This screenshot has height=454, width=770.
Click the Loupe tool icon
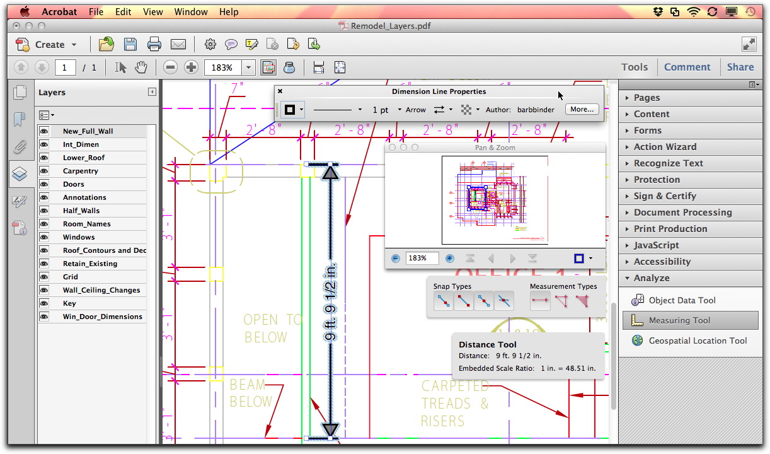point(290,67)
